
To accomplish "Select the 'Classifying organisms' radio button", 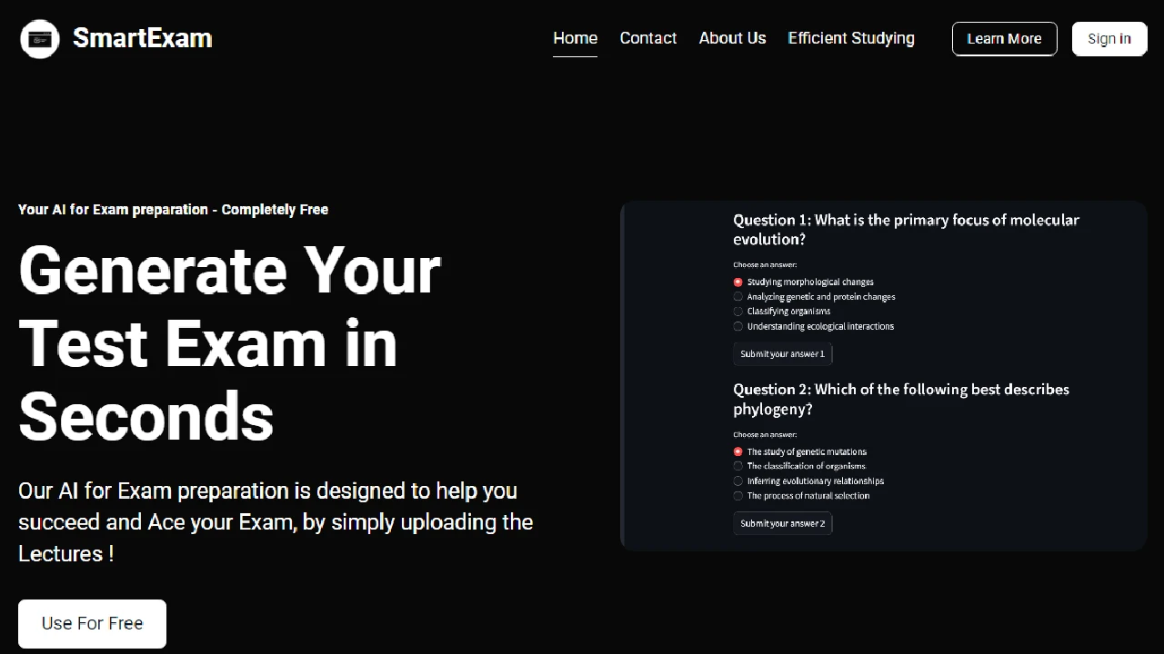I will 738,312.
